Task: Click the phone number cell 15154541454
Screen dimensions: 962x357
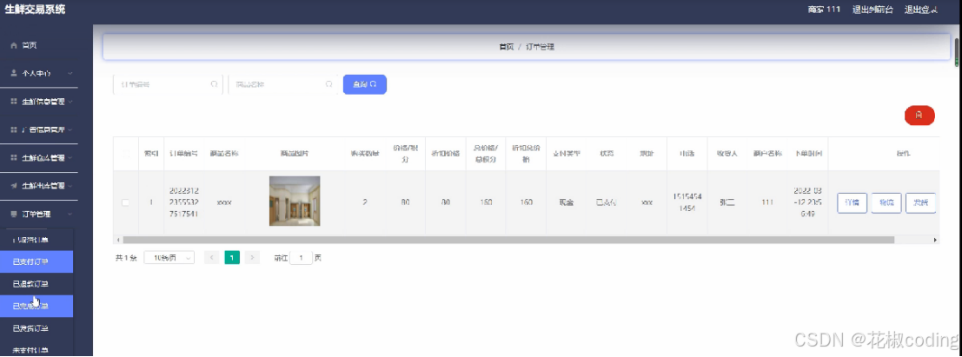Action: (687, 202)
